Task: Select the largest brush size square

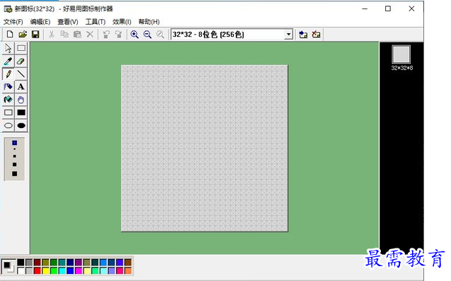Action: (15, 173)
